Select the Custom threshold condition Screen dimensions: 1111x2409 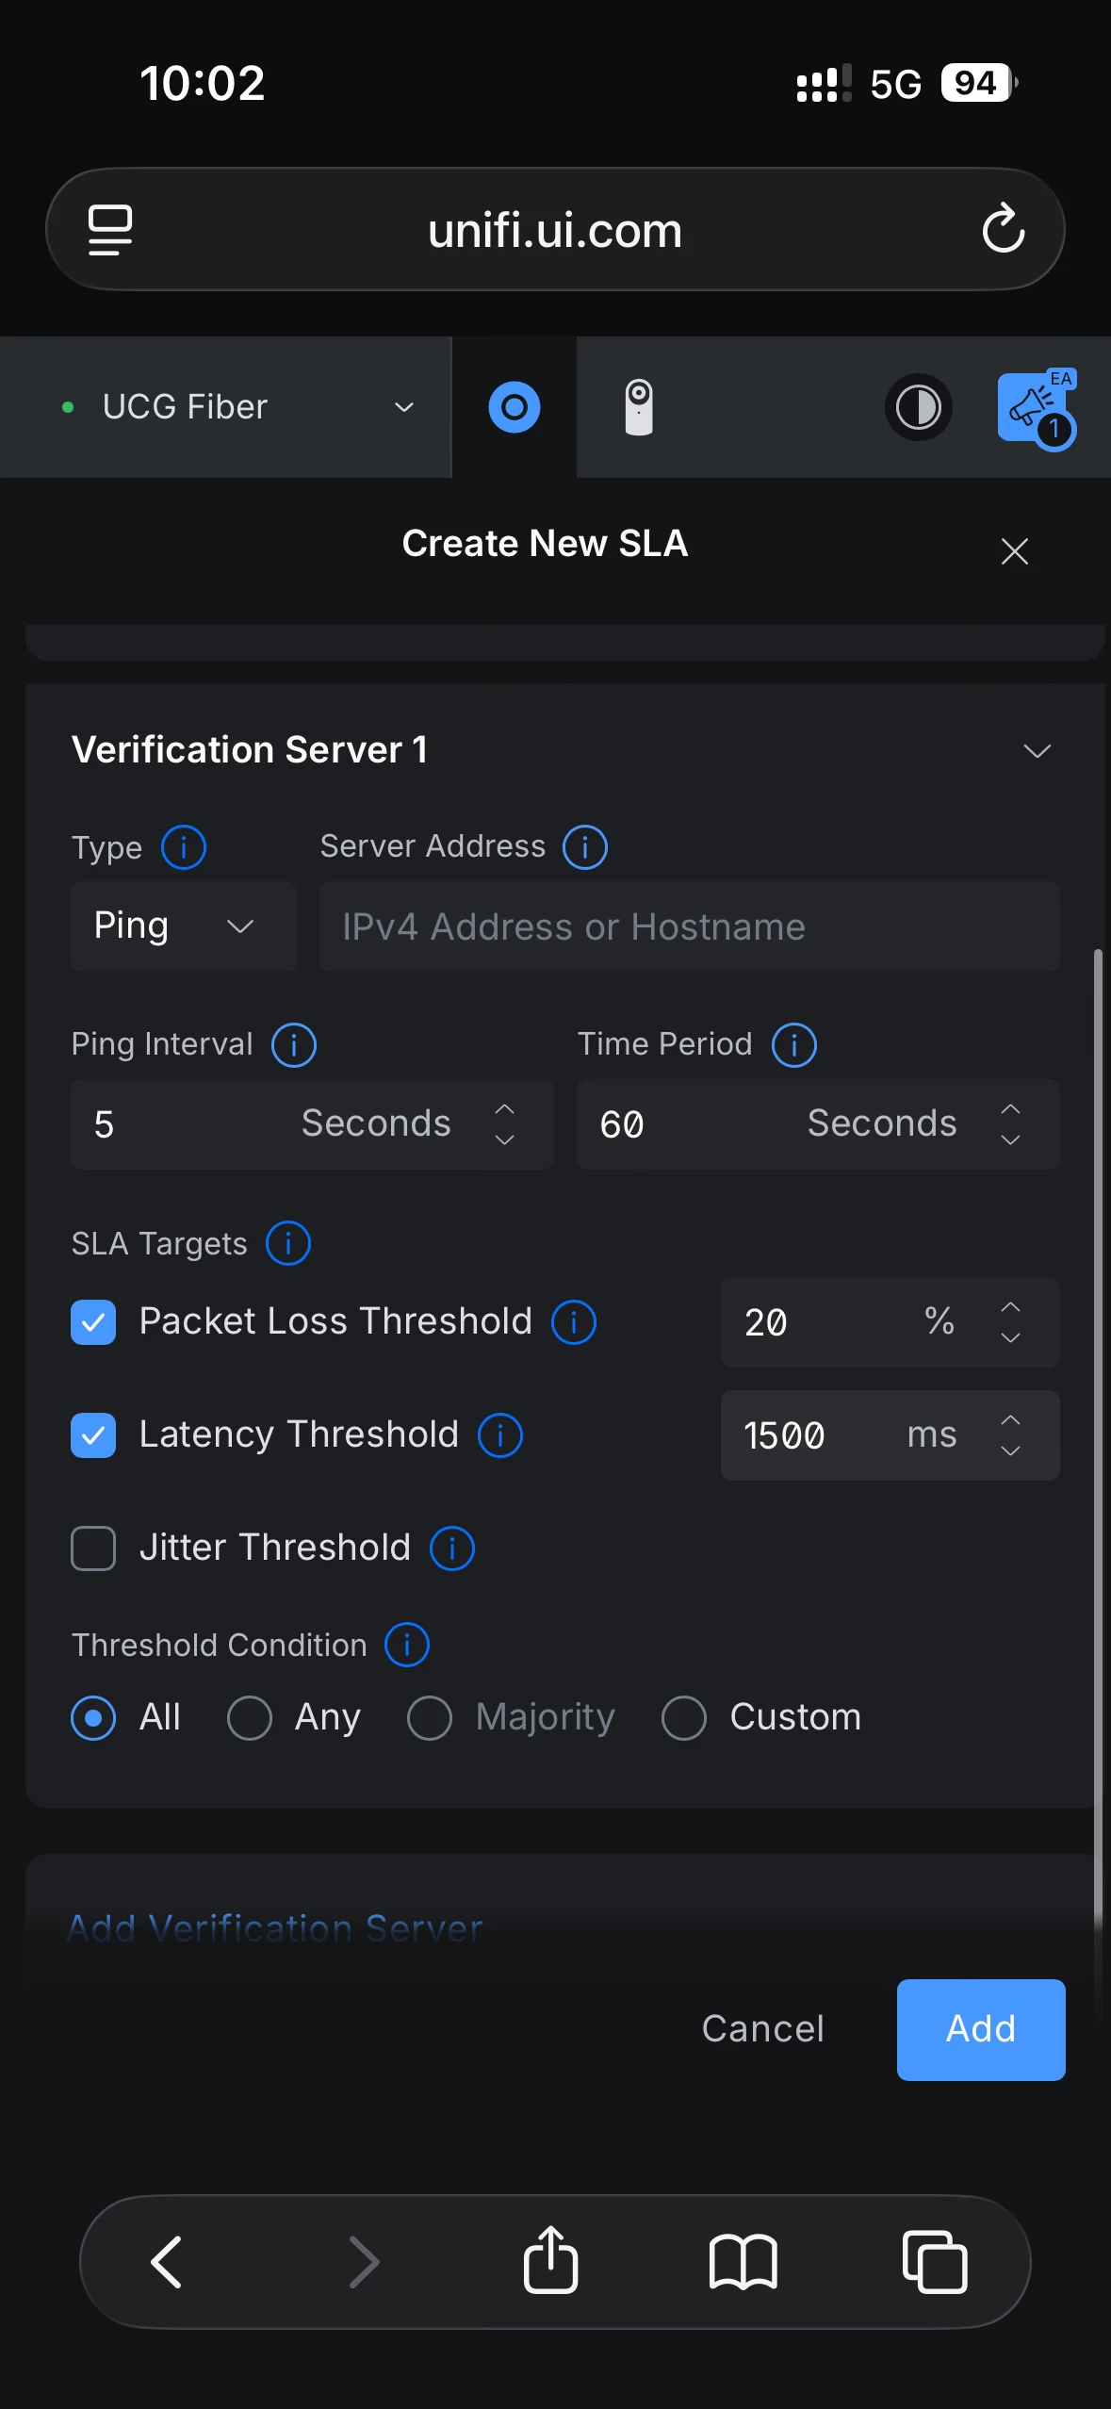point(684,1717)
